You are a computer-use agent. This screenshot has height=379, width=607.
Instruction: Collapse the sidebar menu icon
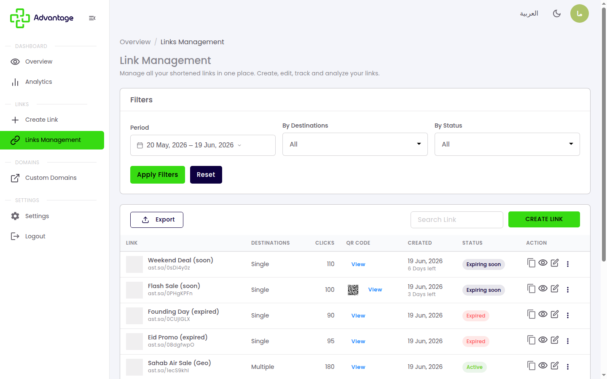click(92, 18)
